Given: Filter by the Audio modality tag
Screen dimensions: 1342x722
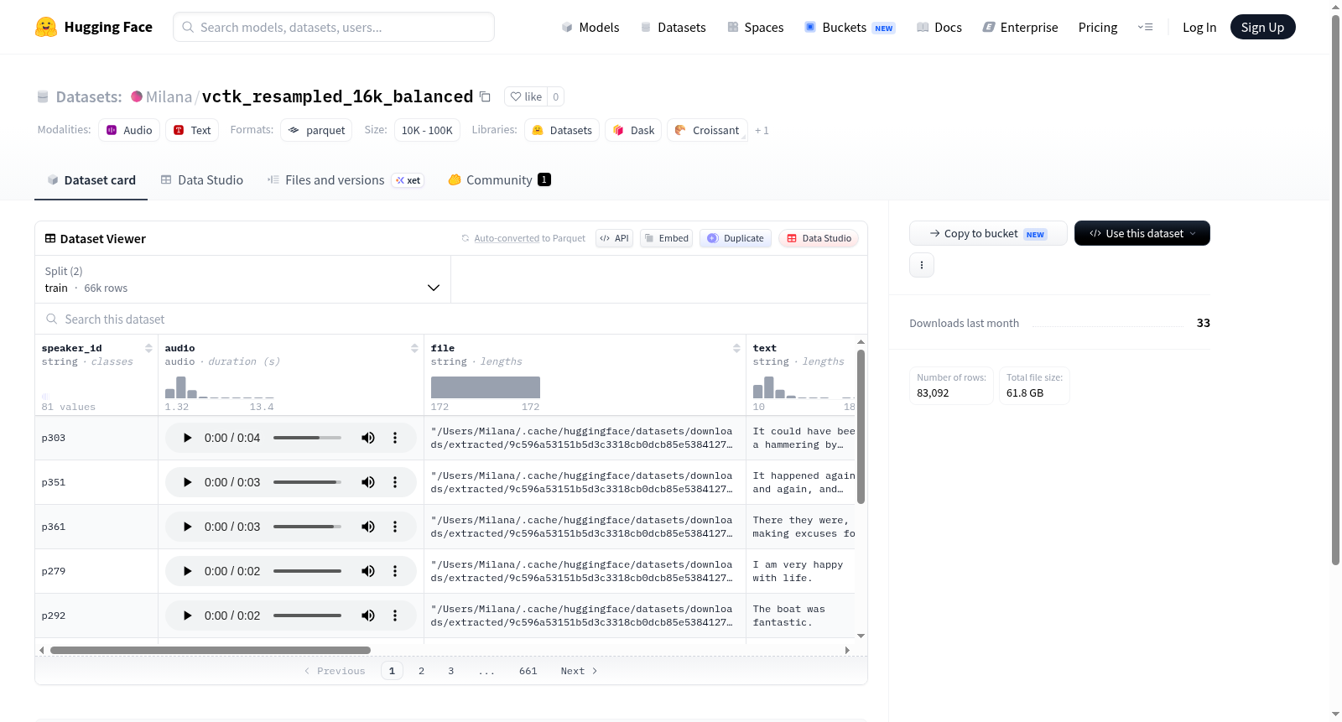Looking at the screenshot, I should 129,130.
